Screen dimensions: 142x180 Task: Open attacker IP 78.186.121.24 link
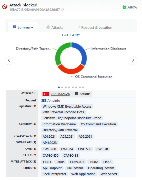(60, 94)
